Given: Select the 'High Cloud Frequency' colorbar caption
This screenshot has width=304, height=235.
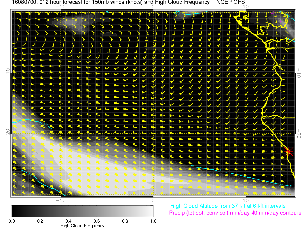Looking at the screenshot, I should pos(82,226).
